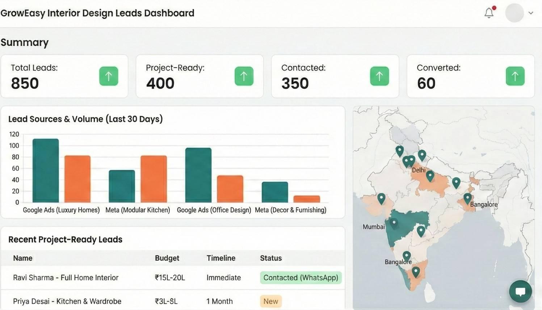Click the map pin near the eastern Bangalore label
Image resolution: width=542 pixels, height=310 pixels.
[x=467, y=198]
